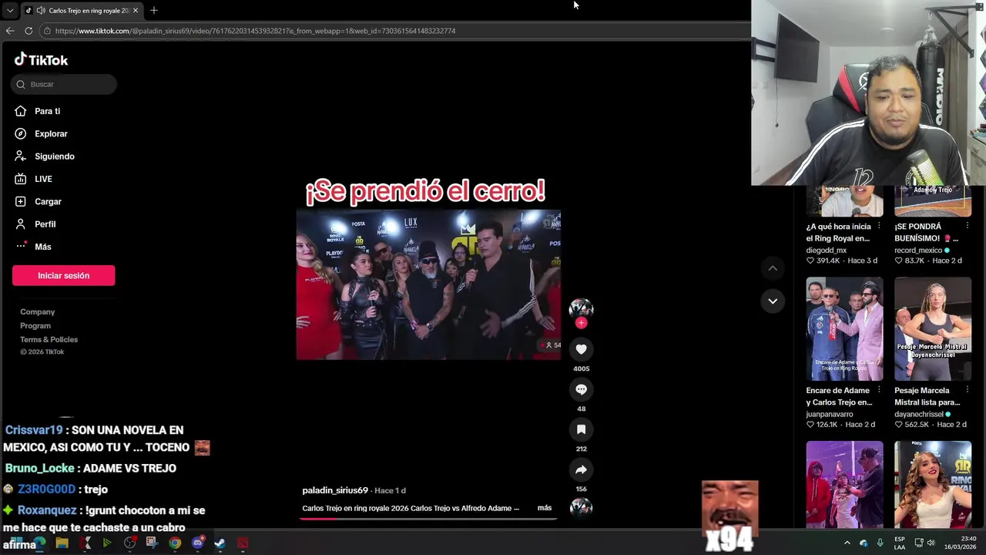Open Discord from the taskbar
Viewport: 986px width, 555px height.
pyautogui.click(x=197, y=543)
